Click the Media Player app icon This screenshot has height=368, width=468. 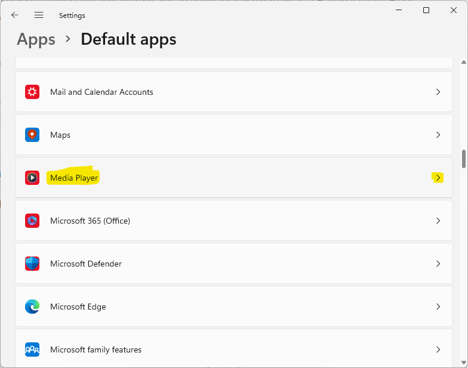(x=32, y=178)
